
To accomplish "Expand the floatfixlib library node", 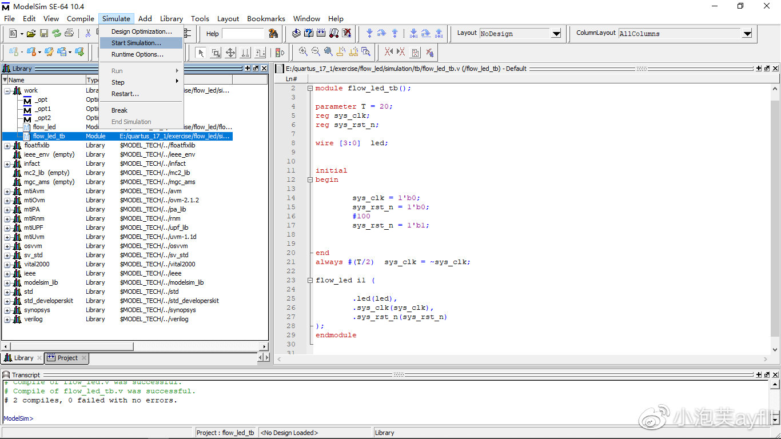I will tap(7, 145).
